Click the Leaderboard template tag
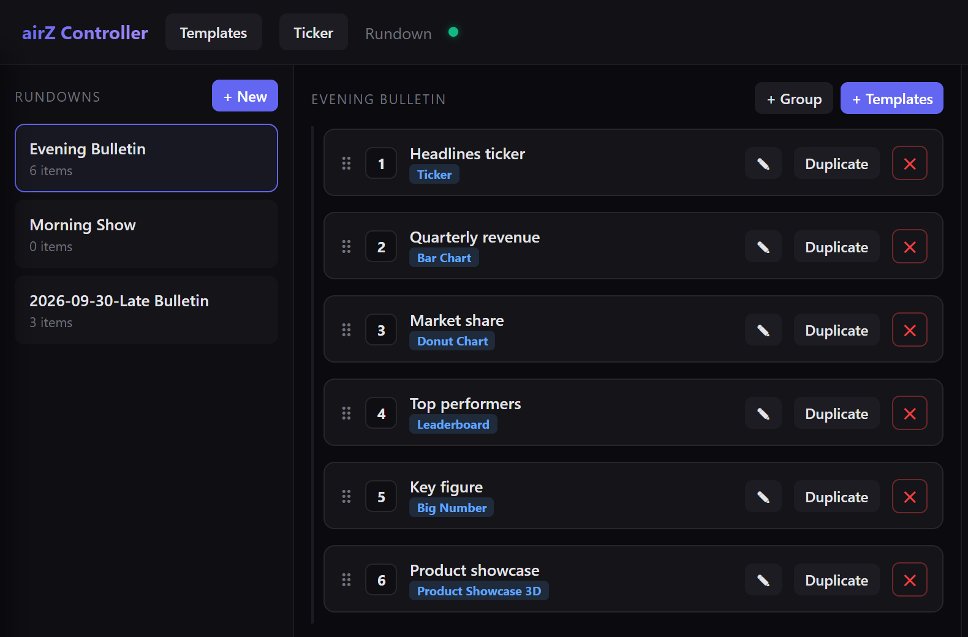The width and height of the screenshot is (968, 637). coord(453,424)
